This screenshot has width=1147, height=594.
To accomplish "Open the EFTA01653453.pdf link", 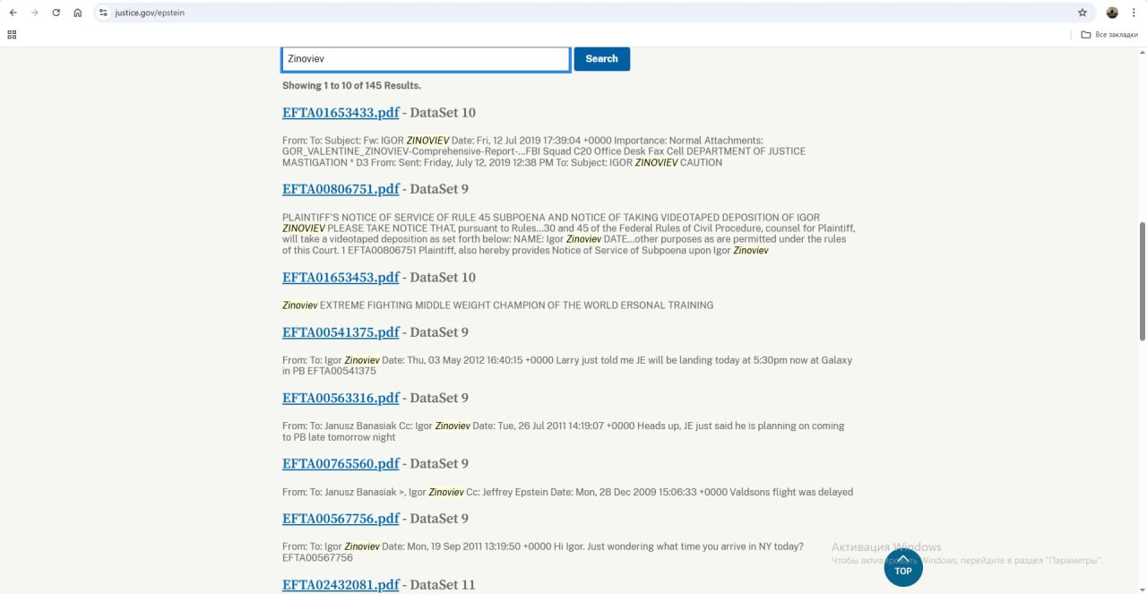I will [341, 278].
